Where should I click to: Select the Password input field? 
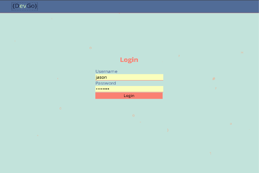pyautogui.click(x=129, y=89)
